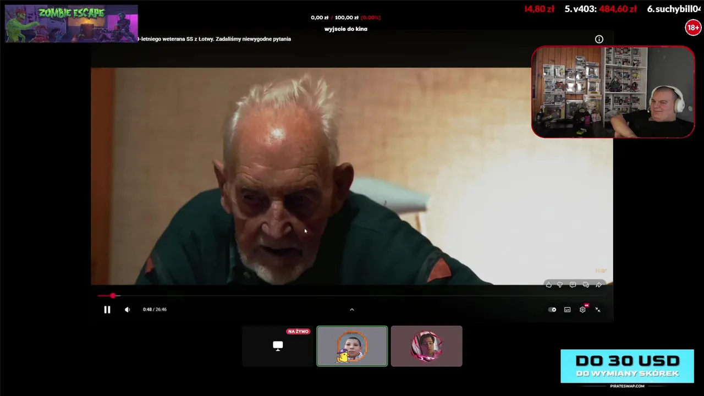Exit fullscreen with the shrink arrows icon
This screenshot has width=704, height=396.
pos(598,310)
